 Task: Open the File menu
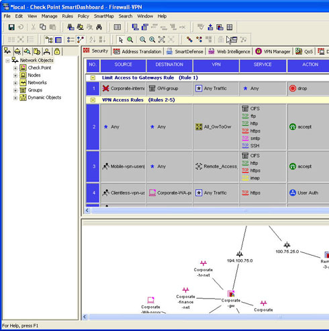coord(7,16)
